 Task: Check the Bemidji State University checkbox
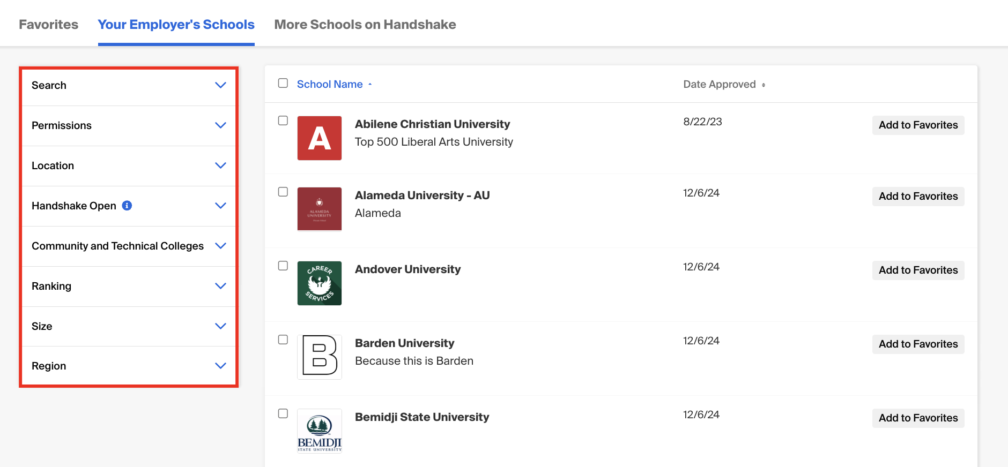pos(283,413)
